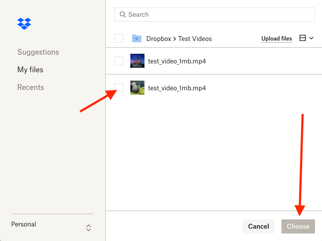The height and width of the screenshot is (241, 322).
Task: Click the Dropbox folder icon in breadcrumb
Action: (137, 38)
